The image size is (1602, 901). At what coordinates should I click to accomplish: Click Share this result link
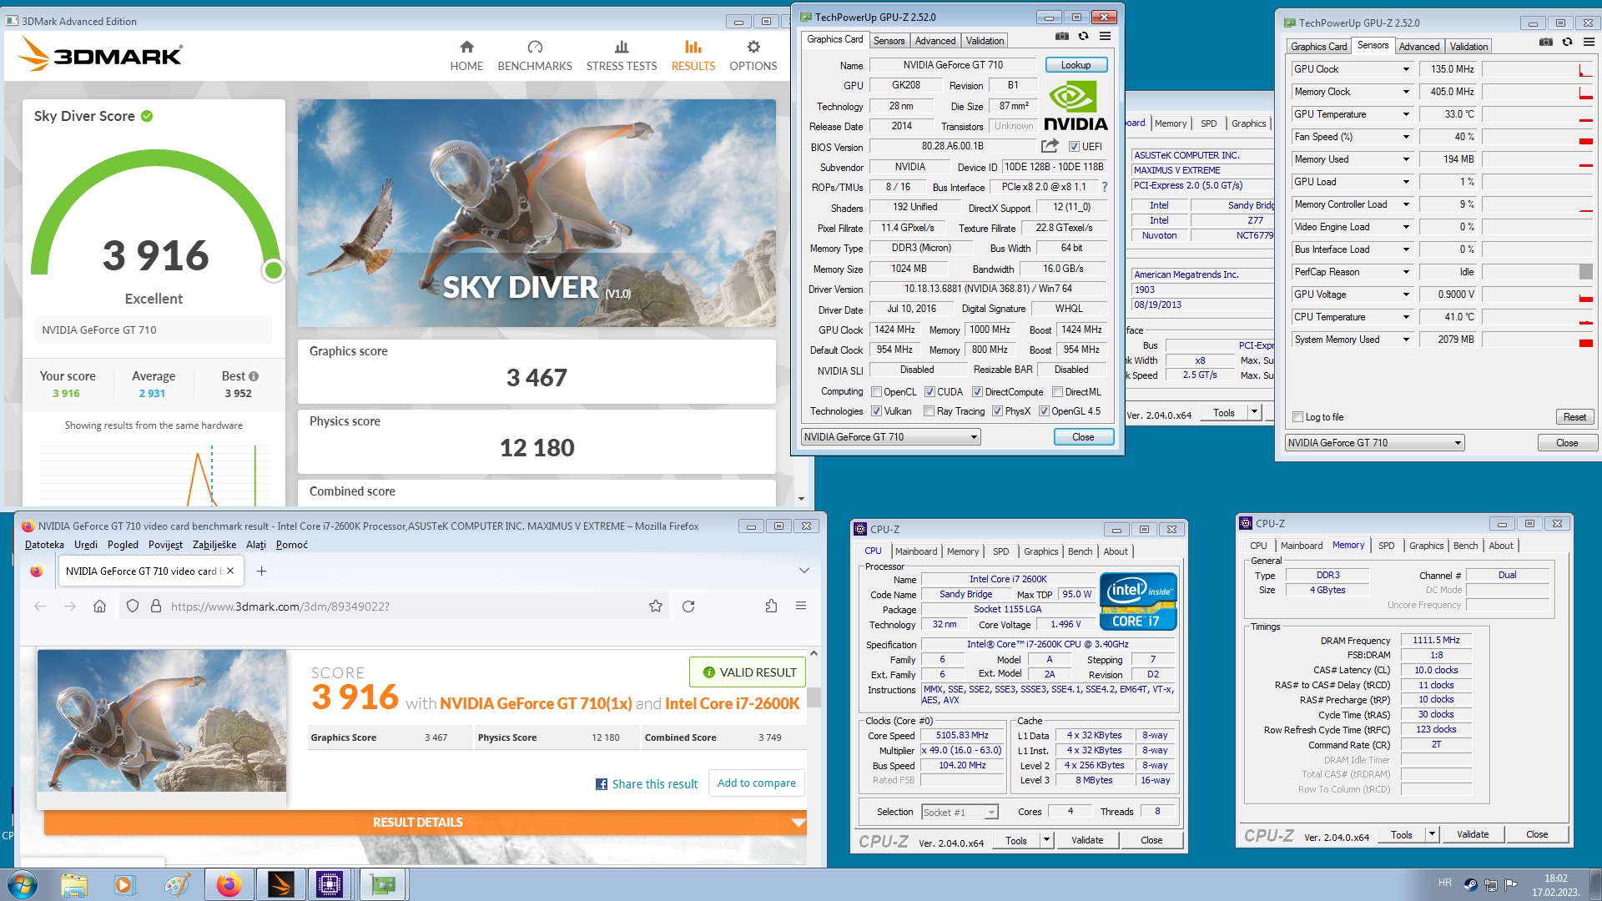(x=647, y=784)
